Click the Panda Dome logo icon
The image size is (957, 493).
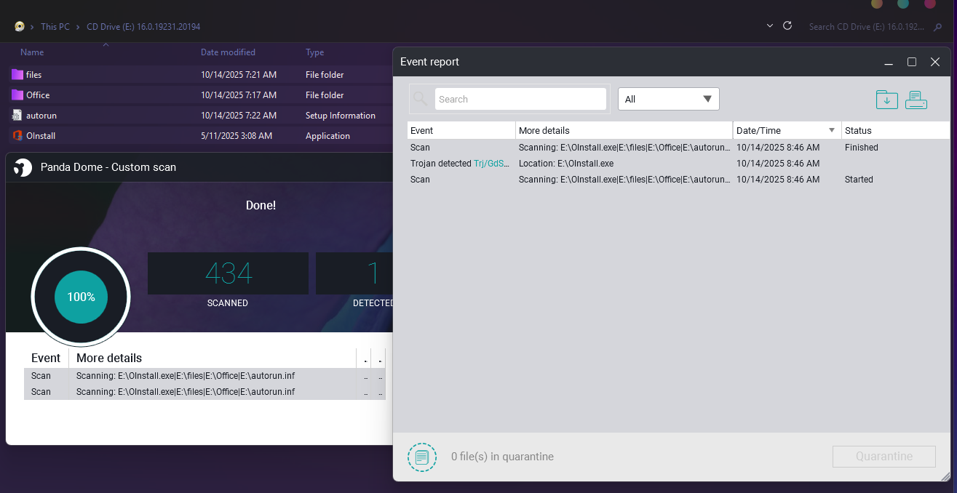(23, 167)
